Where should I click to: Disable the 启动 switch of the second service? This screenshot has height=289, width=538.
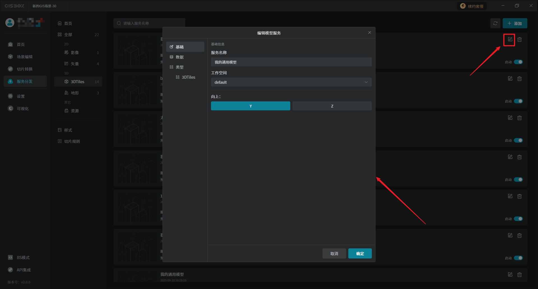coord(518,101)
